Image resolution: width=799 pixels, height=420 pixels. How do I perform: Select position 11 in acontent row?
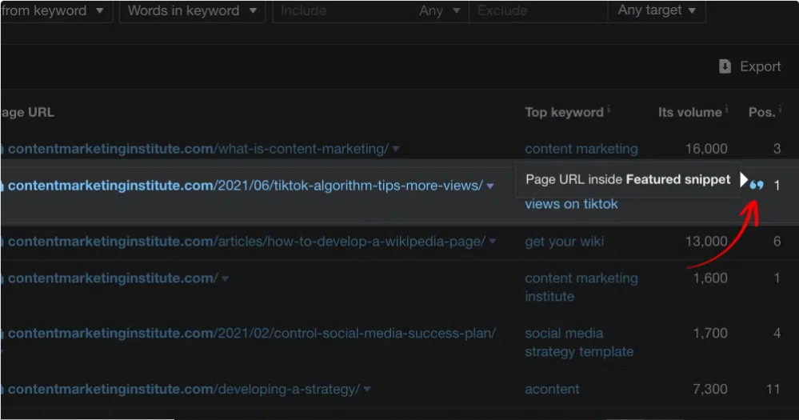coord(773,390)
